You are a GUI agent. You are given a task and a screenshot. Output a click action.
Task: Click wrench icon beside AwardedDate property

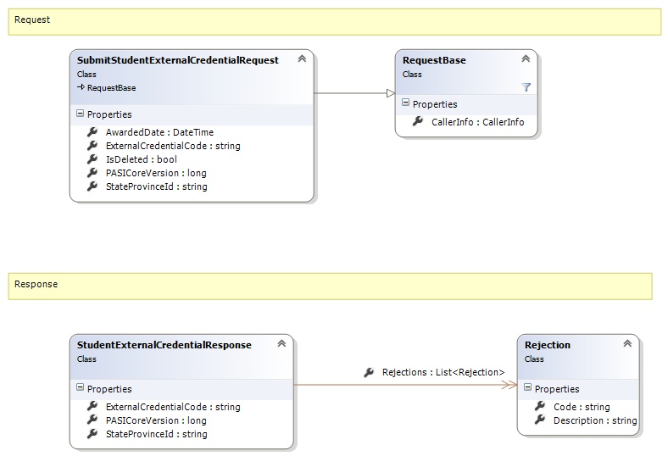[92, 132]
